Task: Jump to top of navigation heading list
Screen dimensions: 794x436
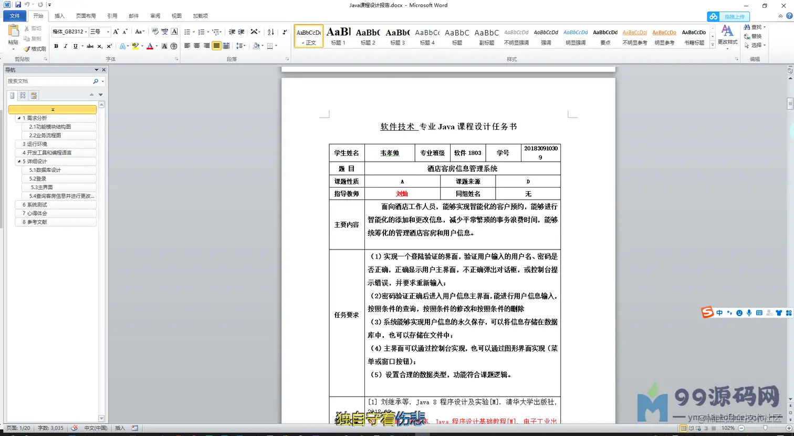Action: [x=53, y=109]
